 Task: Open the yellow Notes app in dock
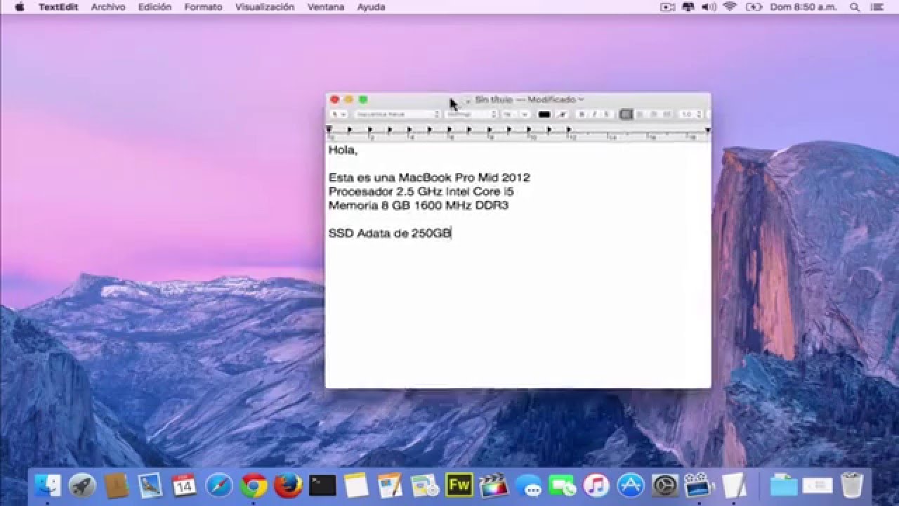(x=356, y=485)
